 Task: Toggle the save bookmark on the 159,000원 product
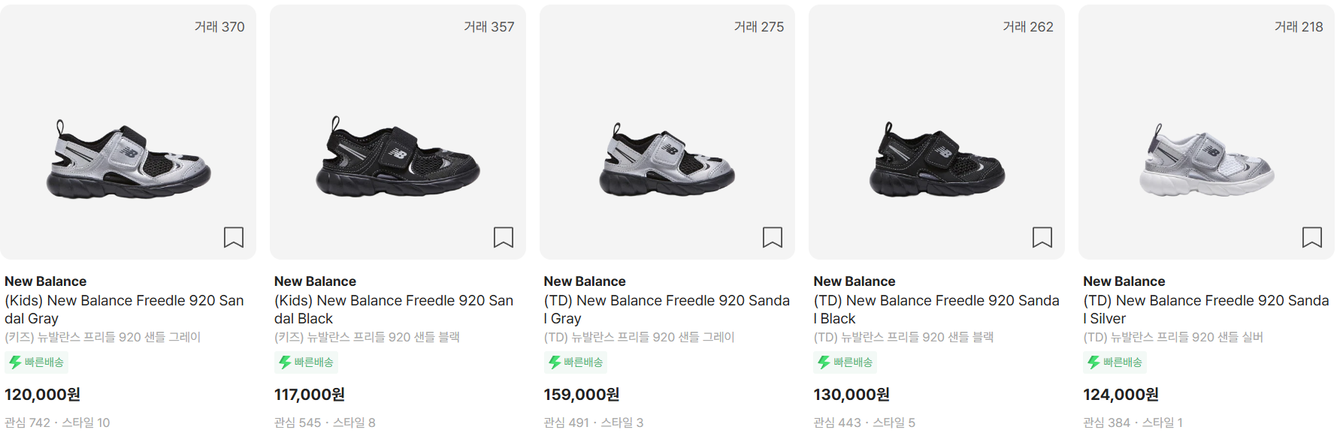773,237
